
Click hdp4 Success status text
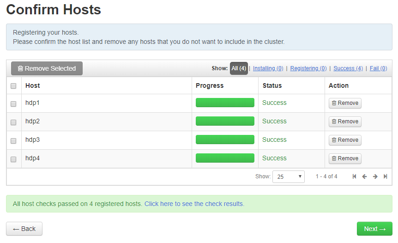pyautogui.click(x=274, y=158)
